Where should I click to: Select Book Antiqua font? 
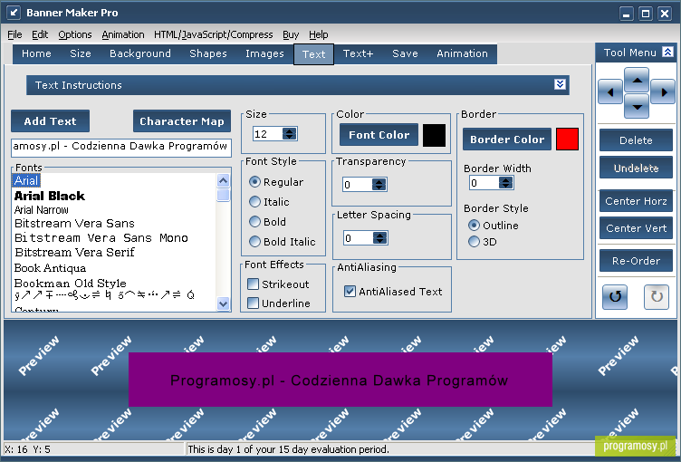click(x=50, y=268)
